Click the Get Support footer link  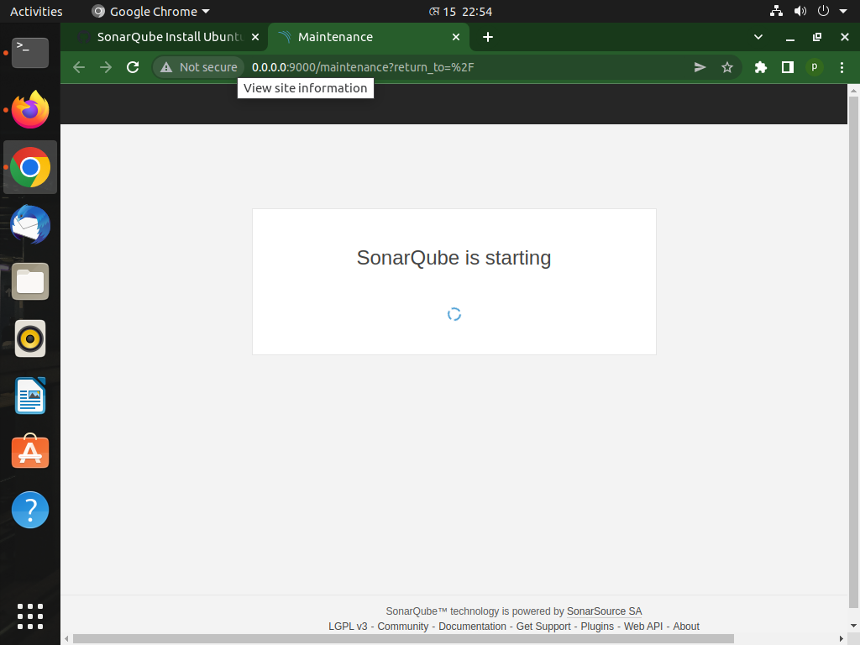click(x=543, y=626)
